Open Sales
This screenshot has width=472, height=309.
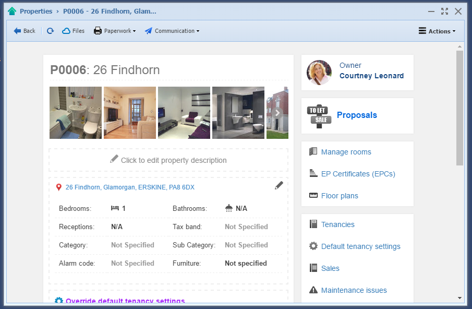(330, 268)
